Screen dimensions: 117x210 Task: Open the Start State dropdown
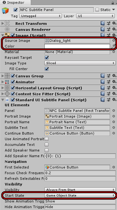point(80,196)
